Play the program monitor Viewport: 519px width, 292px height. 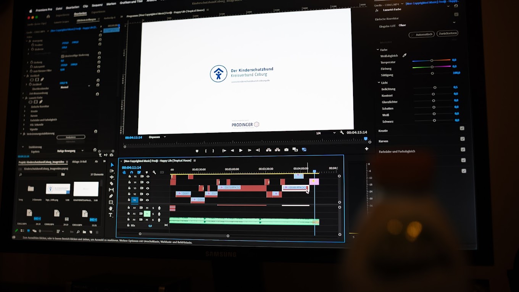click(x=241, y=150)
